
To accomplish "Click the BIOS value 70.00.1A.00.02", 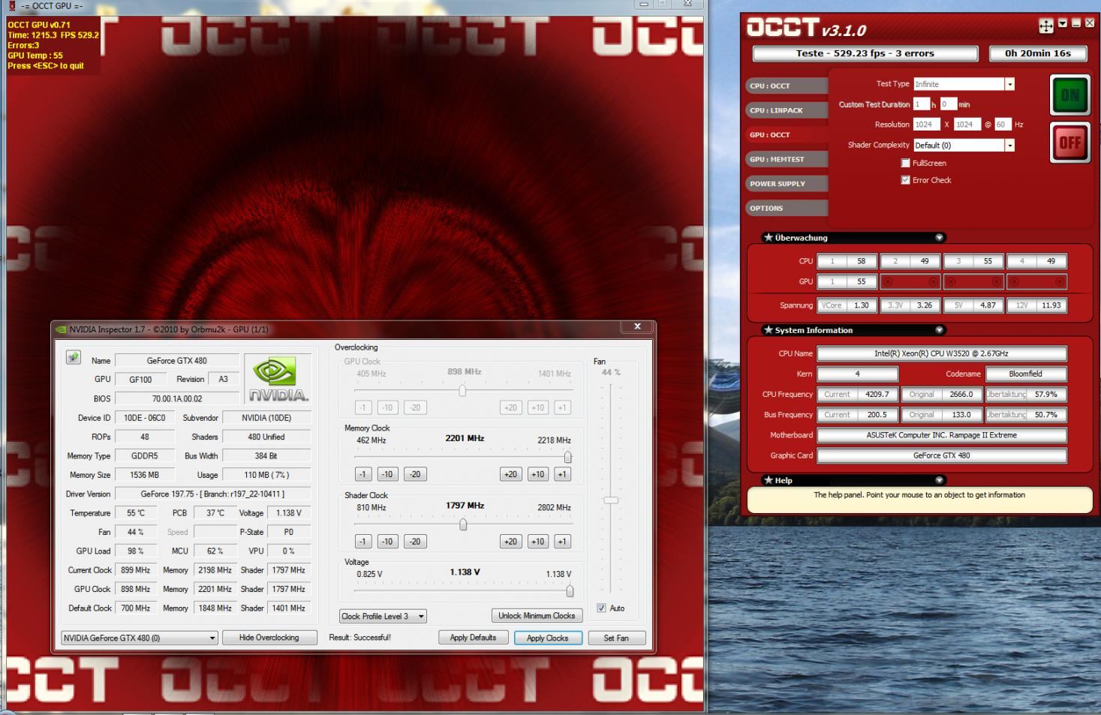I will [x=177, y=398].
